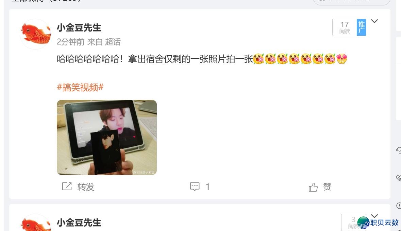Visit 小金豆先生 profile from the second post

pos(79,223)
